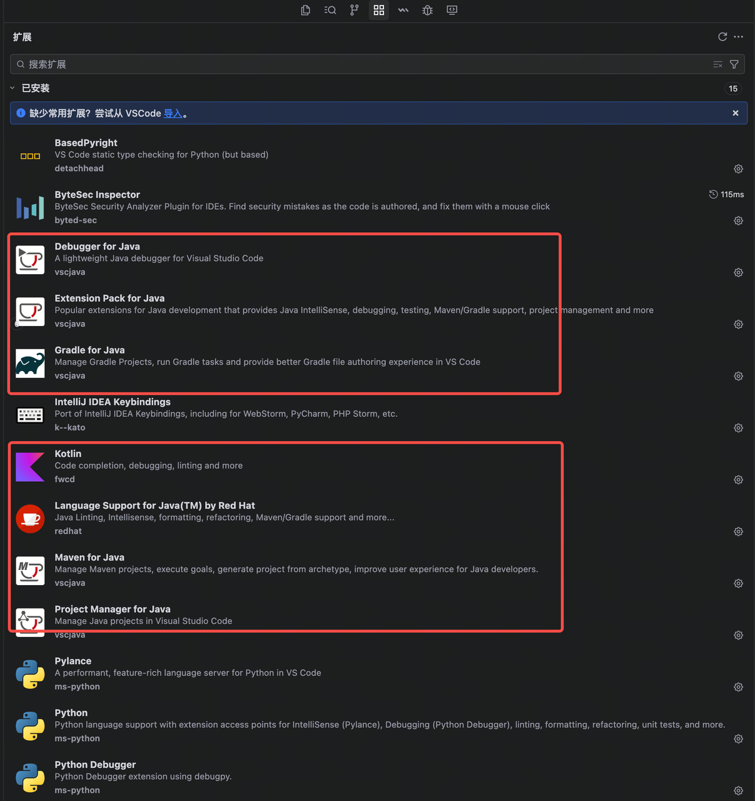The image size is (755, 801).
Task: Clear extensions search results icon
Action: click(x=718, y=64)
